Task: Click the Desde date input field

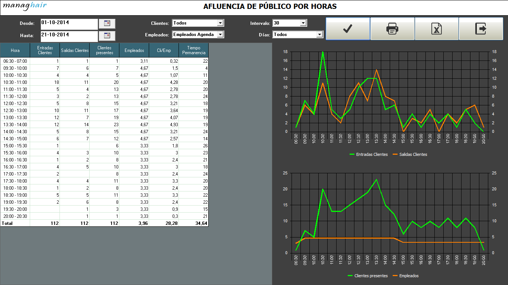Action: 69,23
